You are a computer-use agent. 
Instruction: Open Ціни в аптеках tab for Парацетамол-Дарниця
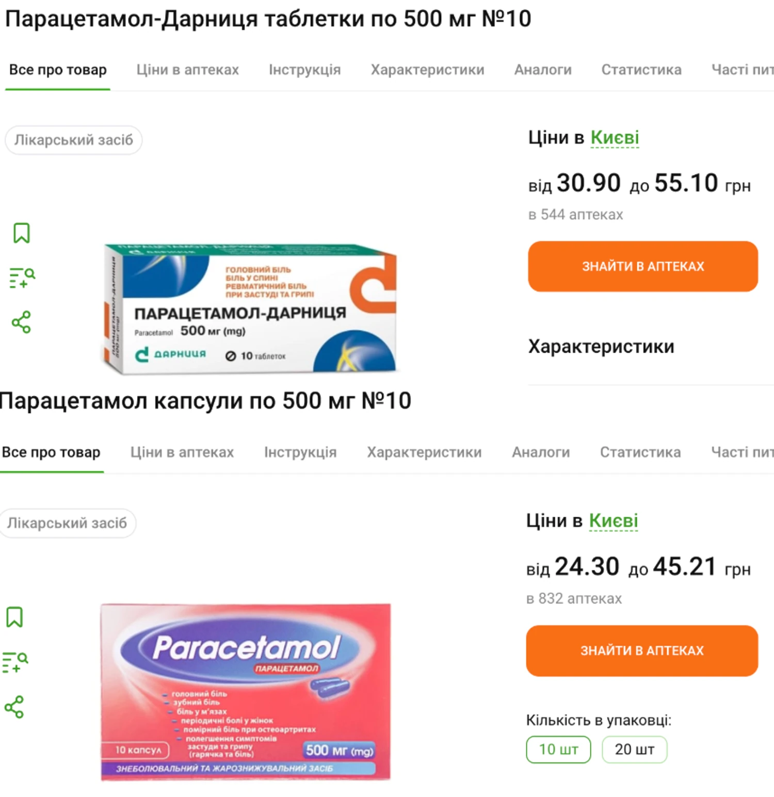187,70
